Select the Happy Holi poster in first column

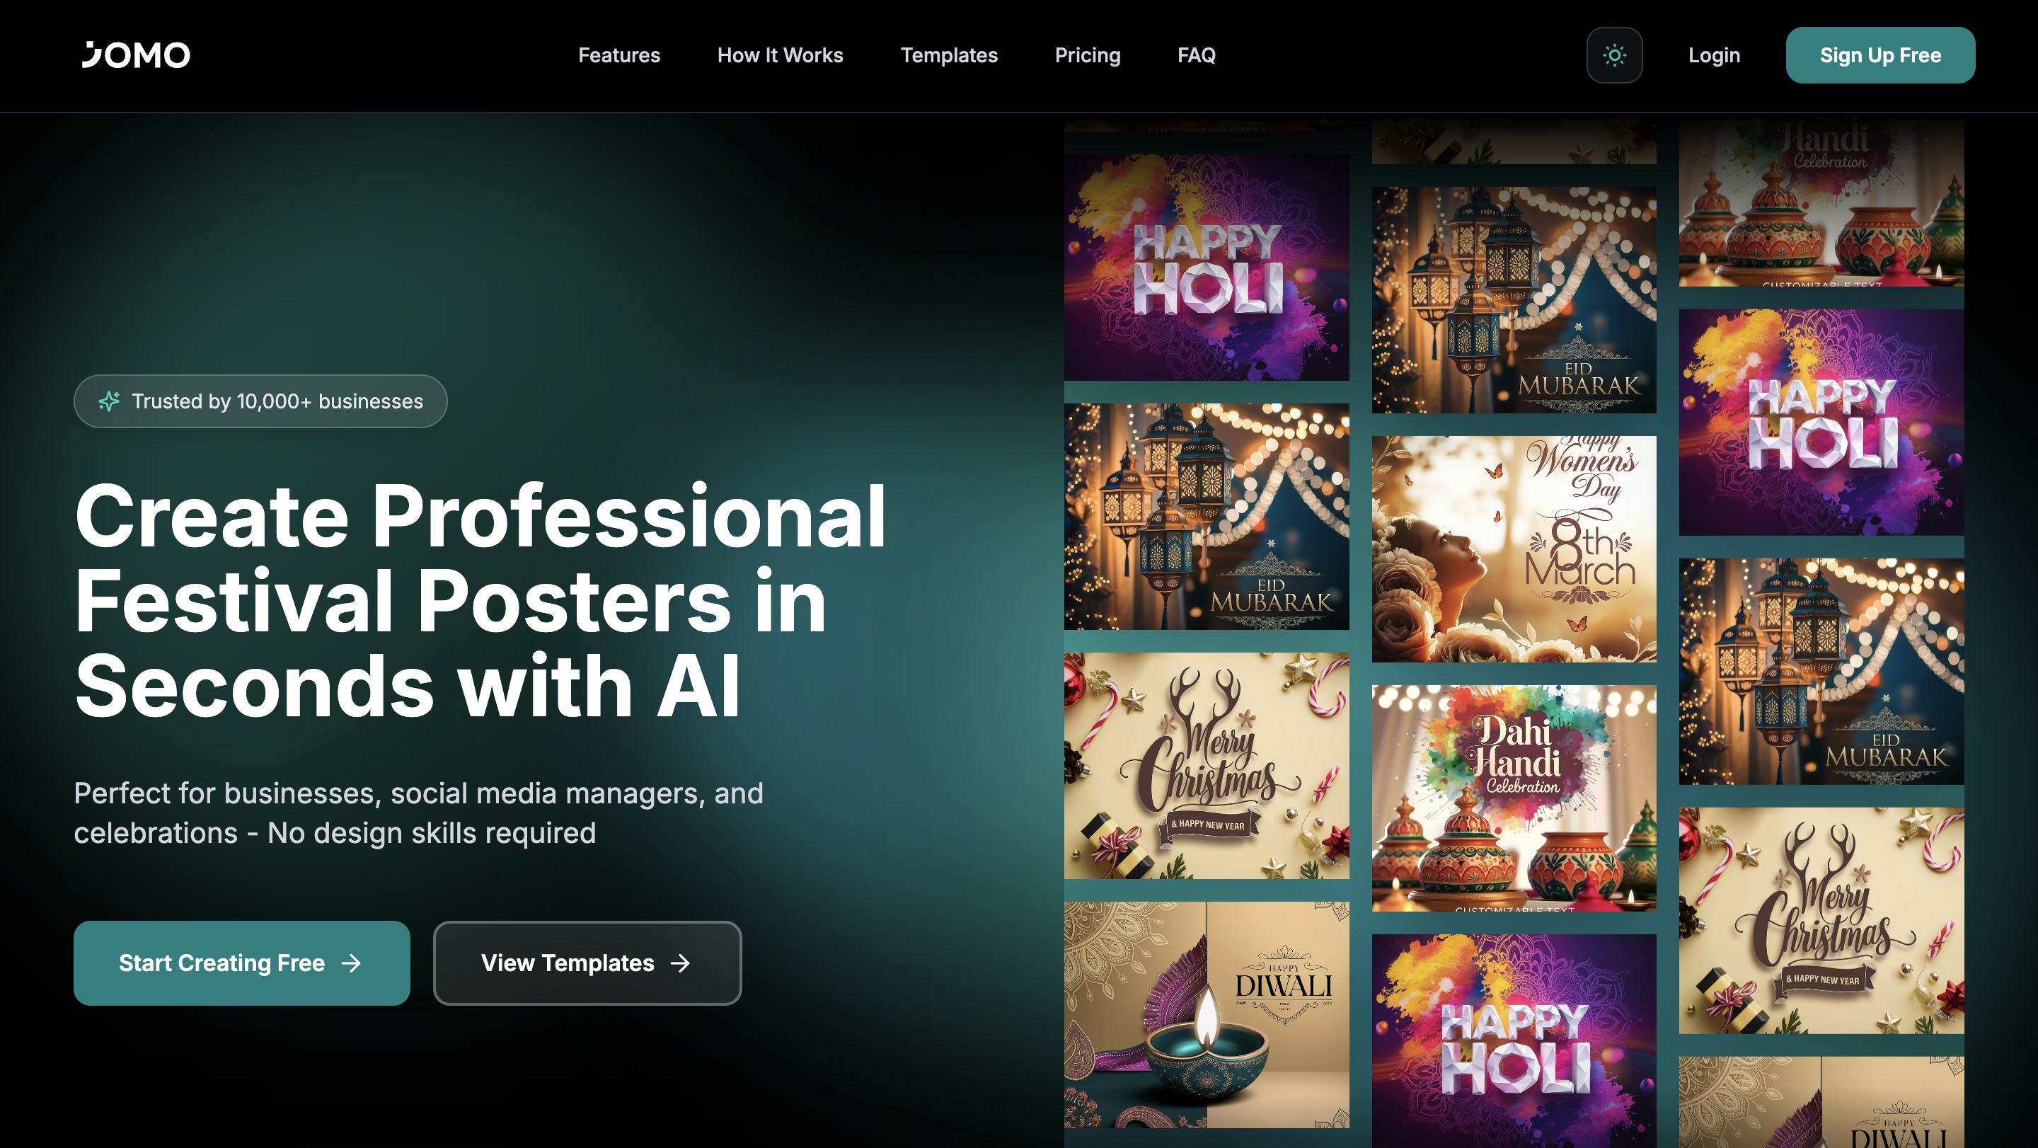pyautogui.click(x=1206, y=267)
